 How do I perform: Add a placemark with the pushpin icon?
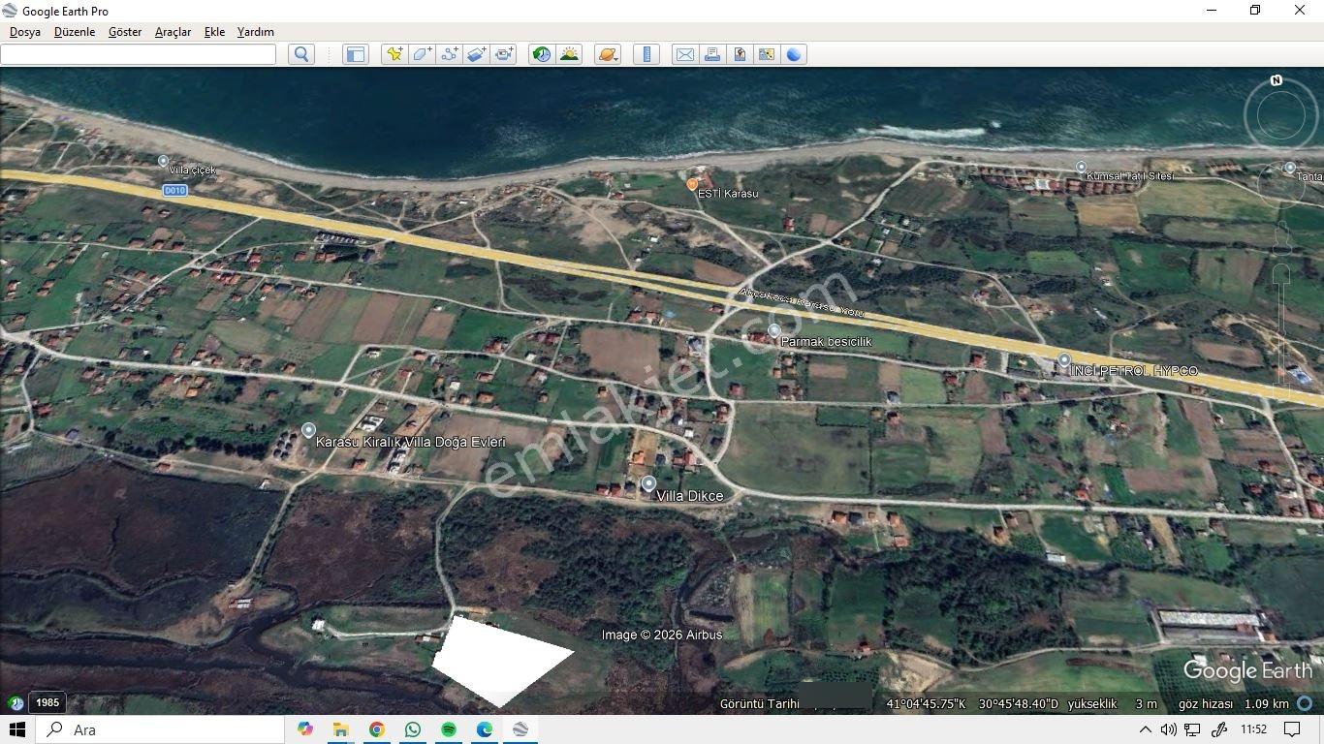pos(394,54)
